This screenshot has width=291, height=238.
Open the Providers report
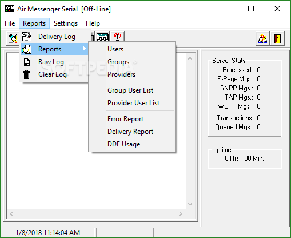(x=131, y=74)
